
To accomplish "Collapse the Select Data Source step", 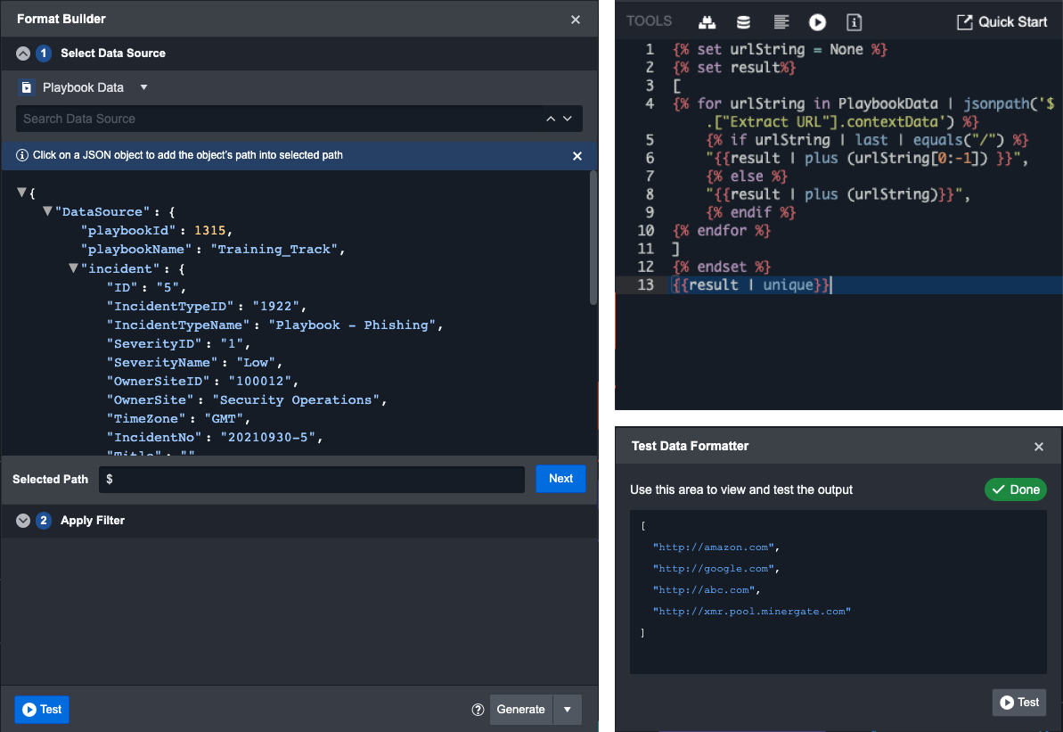I will [23, 53].
